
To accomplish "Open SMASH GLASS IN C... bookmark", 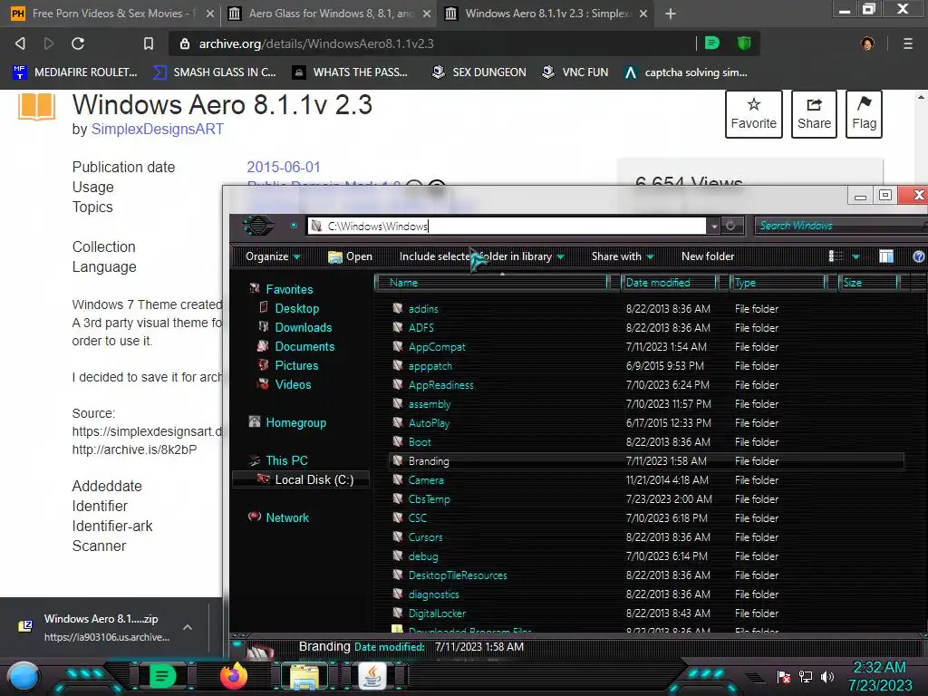I will 214,72.
